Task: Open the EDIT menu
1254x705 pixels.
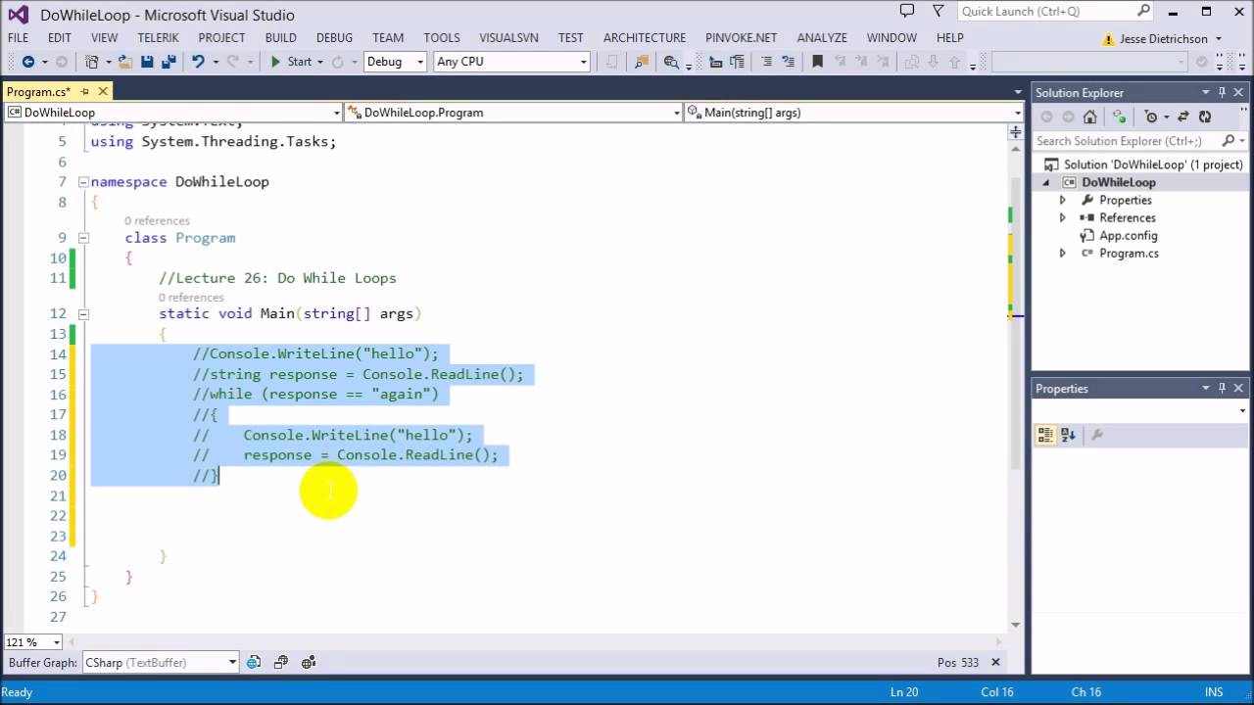Action: pos(60,37)
